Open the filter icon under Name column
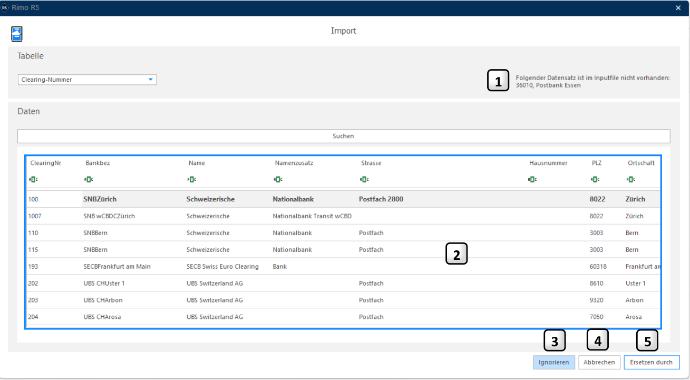The height and width of the screenshot is (380, 690). click(191, 179)
